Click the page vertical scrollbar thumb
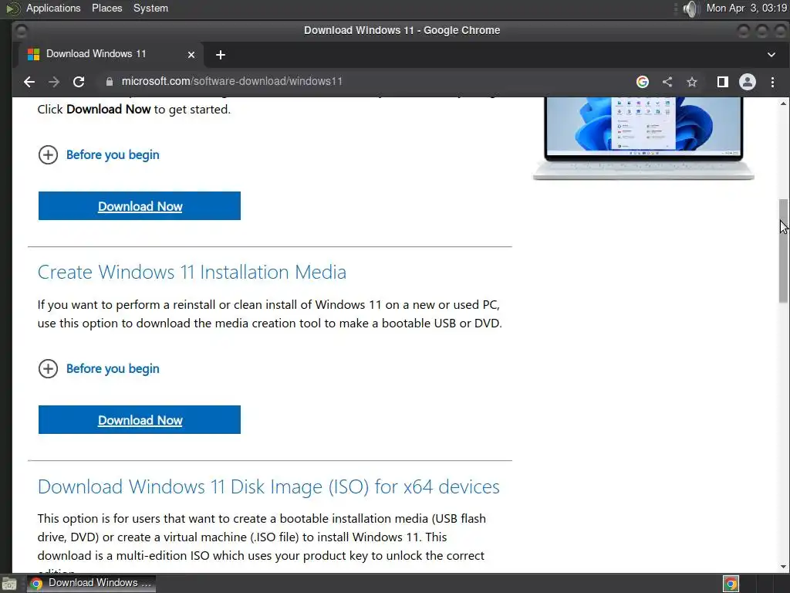 (783, 251)
